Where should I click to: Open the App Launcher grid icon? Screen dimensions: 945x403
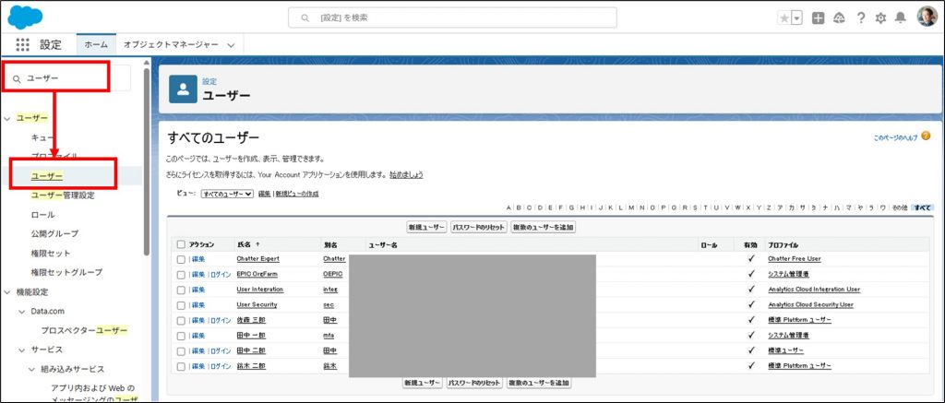(23, 44)
